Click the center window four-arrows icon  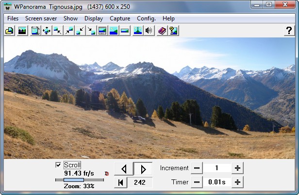click(x=47, y=31)
